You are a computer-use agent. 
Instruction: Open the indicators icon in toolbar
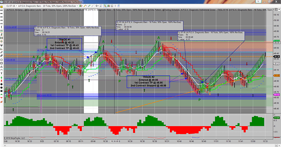[x=109, y=6]
